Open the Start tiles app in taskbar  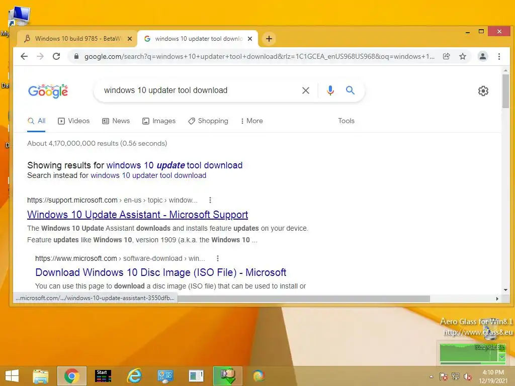[103, 376]
